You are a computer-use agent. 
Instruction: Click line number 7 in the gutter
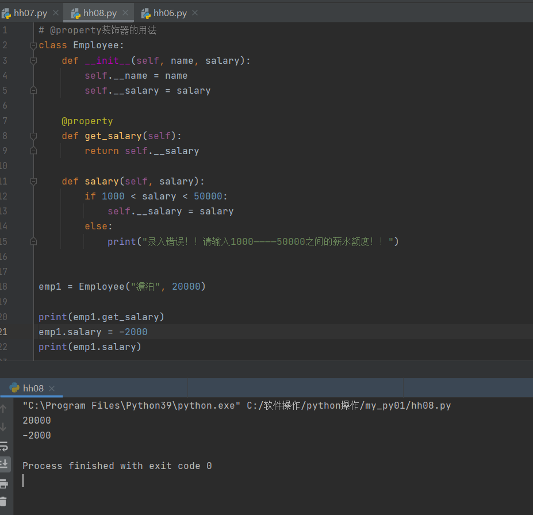coord(5,121)
